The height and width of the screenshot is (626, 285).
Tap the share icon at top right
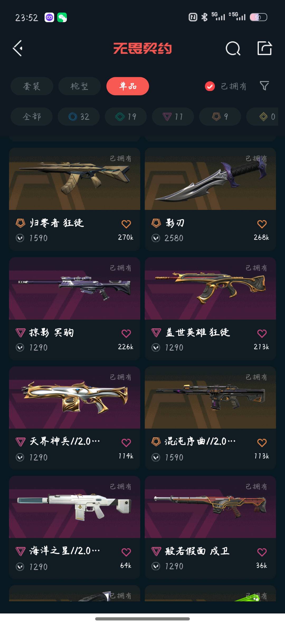(x=265, y=48)
